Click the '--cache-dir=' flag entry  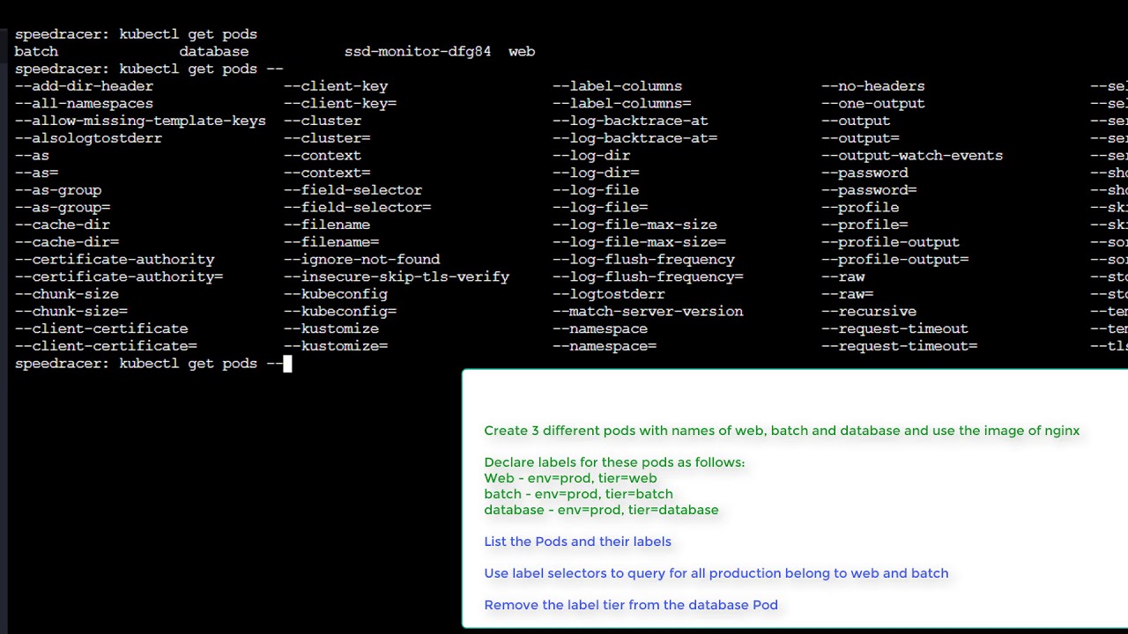click(67, 242)
